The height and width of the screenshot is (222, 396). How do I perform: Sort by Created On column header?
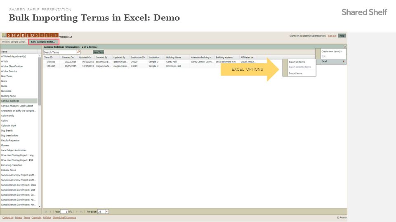[68, 58]
